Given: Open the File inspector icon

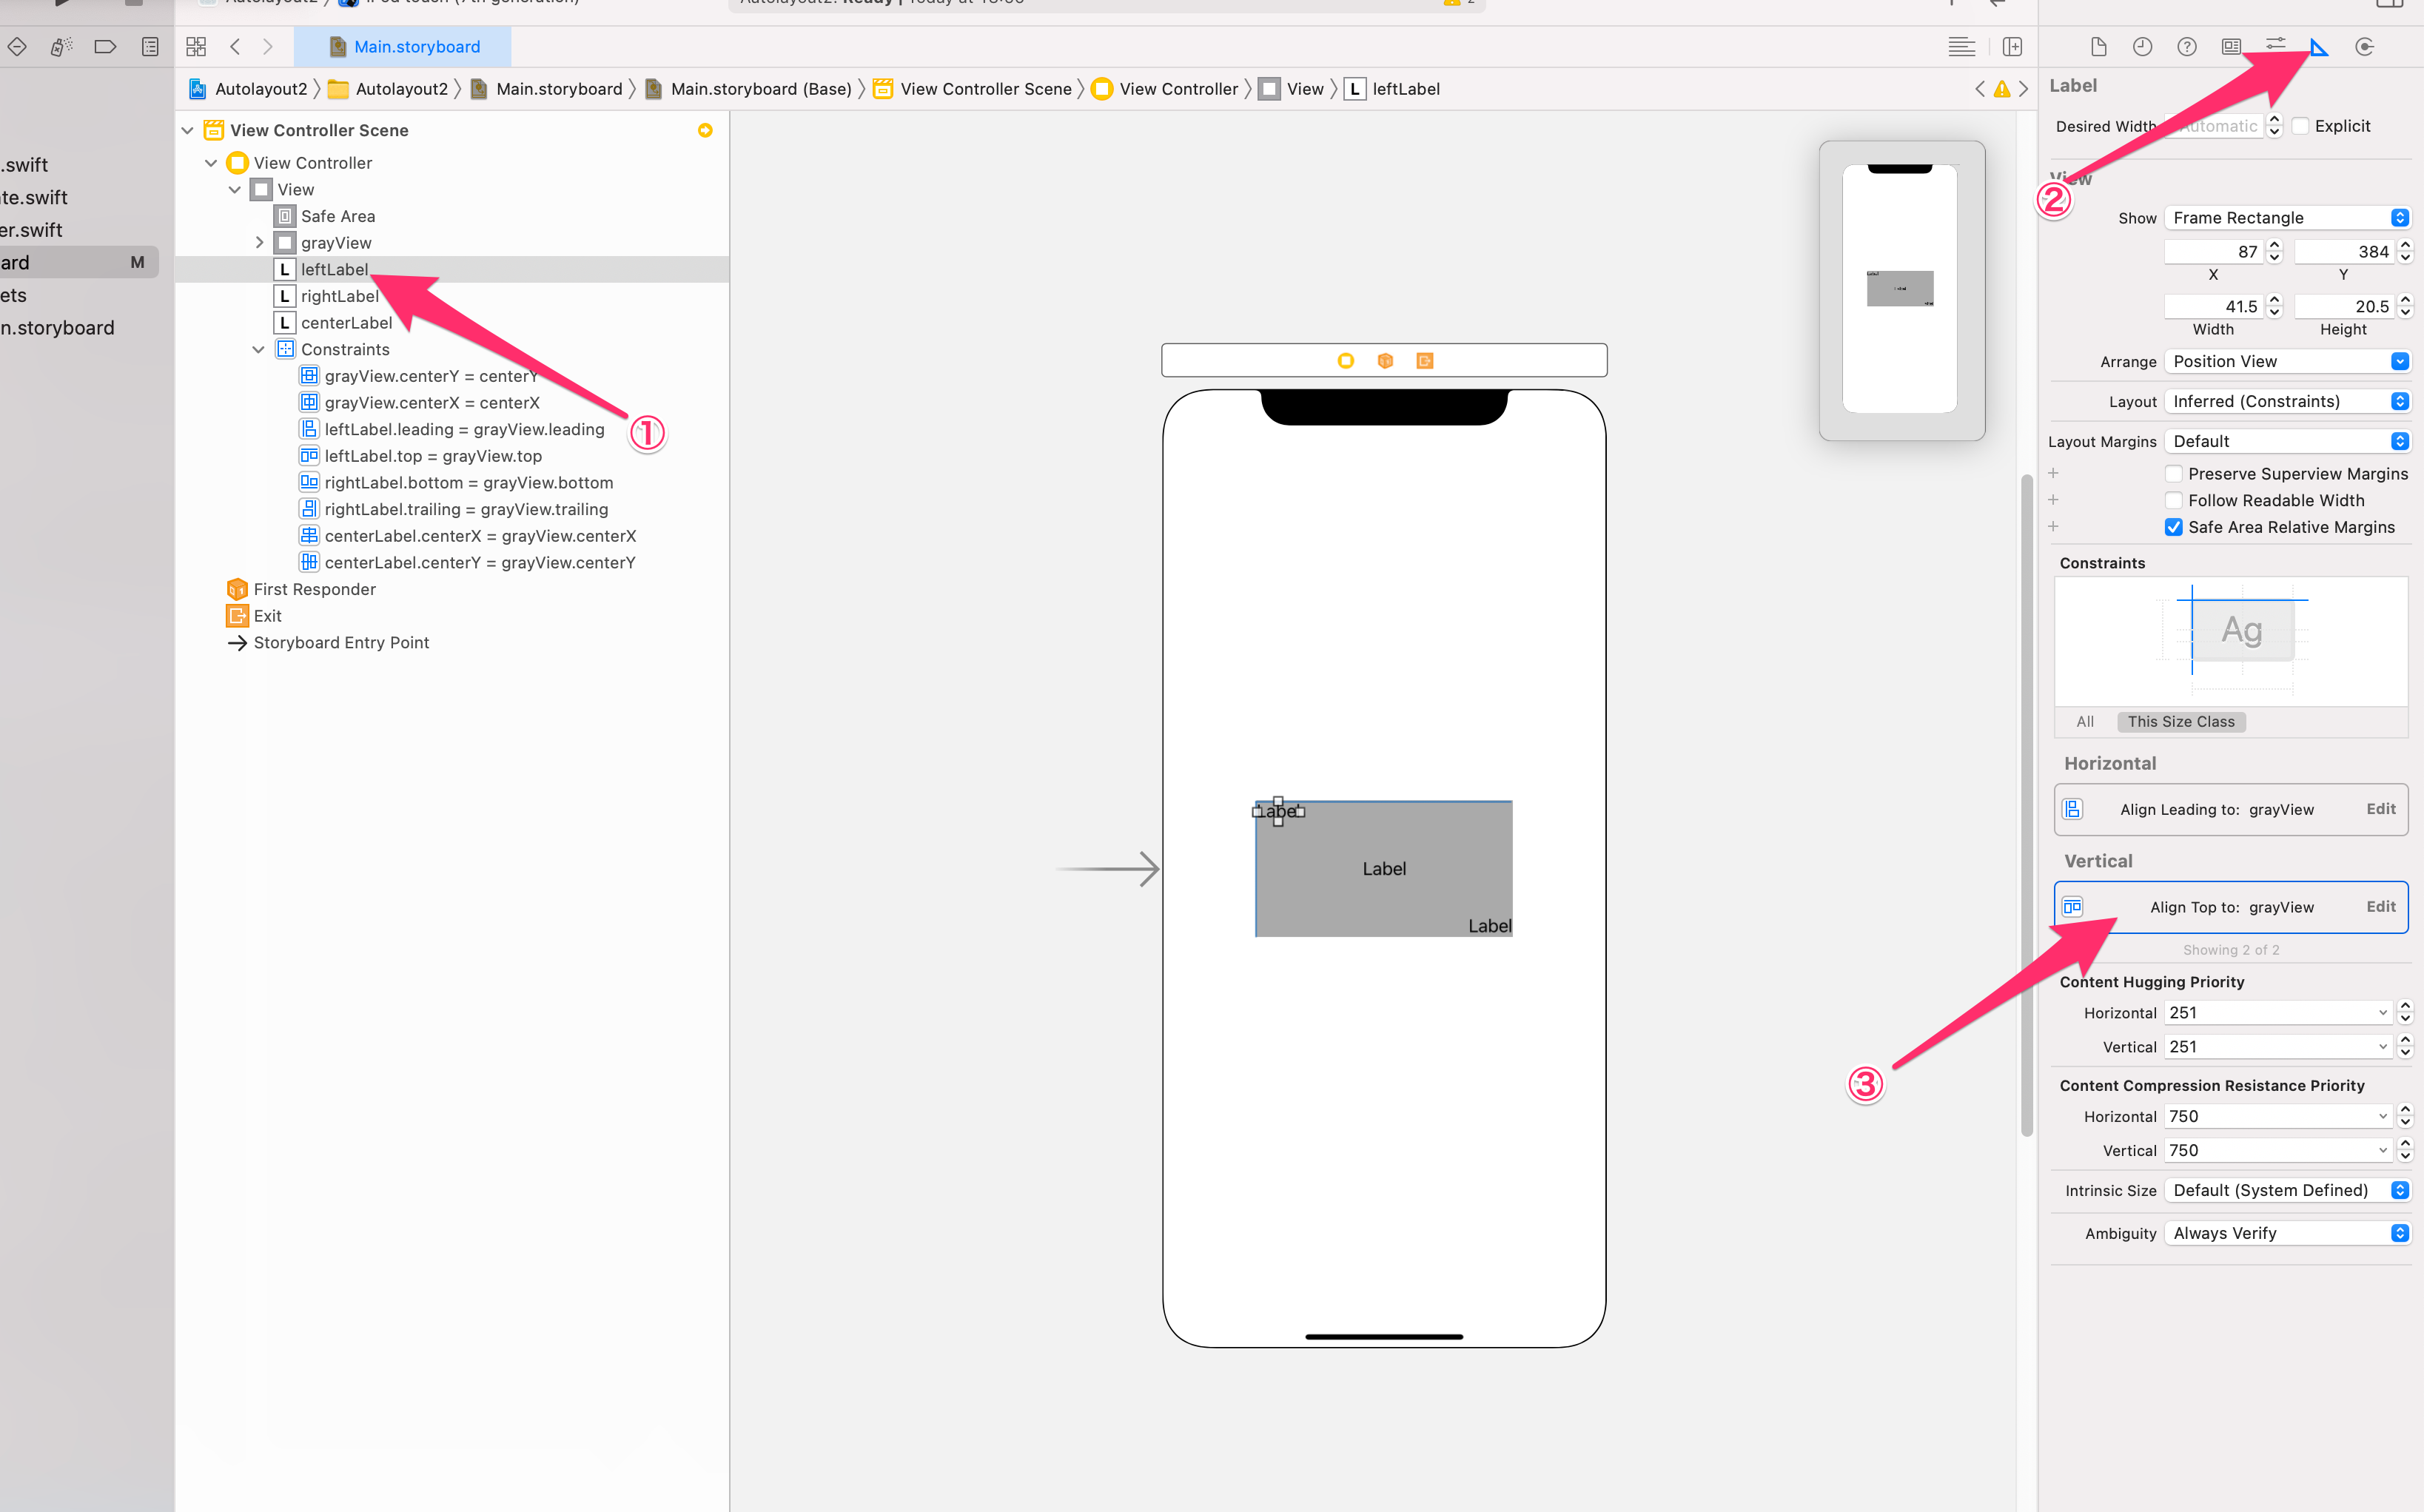Looking at the screenshot, I should (2098, 47).
